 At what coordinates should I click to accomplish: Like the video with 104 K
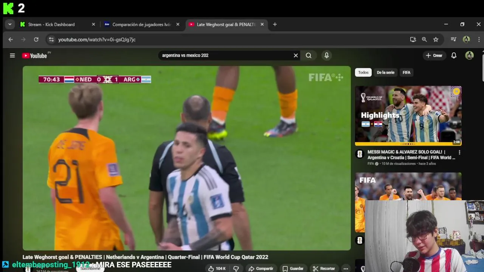(217, 269)
